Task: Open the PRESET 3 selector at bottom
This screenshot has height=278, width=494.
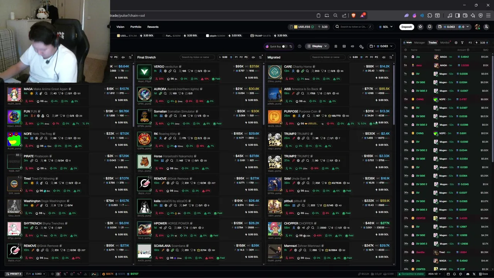Action: coord(14,274)
